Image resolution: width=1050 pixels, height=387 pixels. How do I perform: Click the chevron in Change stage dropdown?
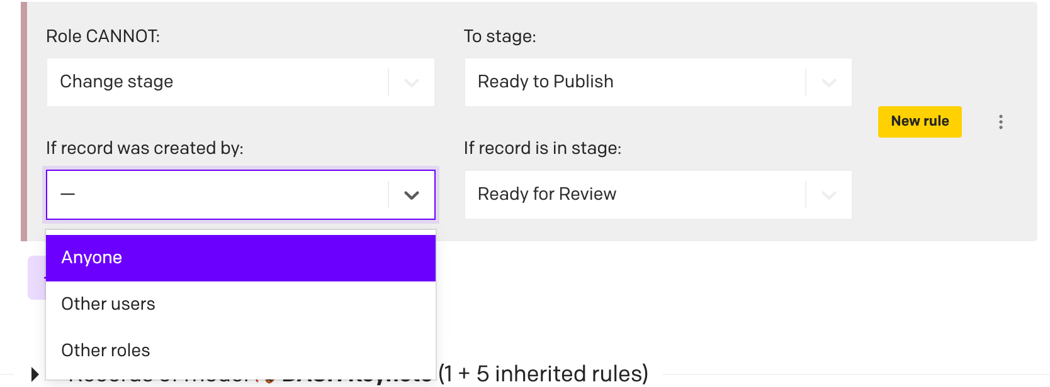click(x=412, y=82)
